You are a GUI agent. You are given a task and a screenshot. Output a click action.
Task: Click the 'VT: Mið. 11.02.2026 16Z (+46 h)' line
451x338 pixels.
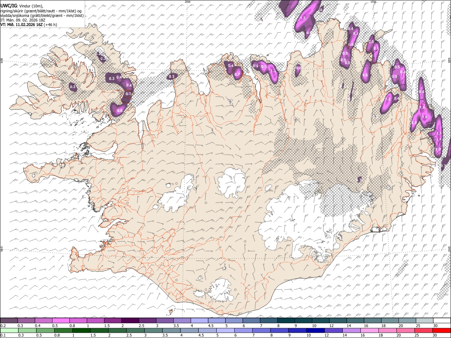pyautogui.click(x=29, y=25)
